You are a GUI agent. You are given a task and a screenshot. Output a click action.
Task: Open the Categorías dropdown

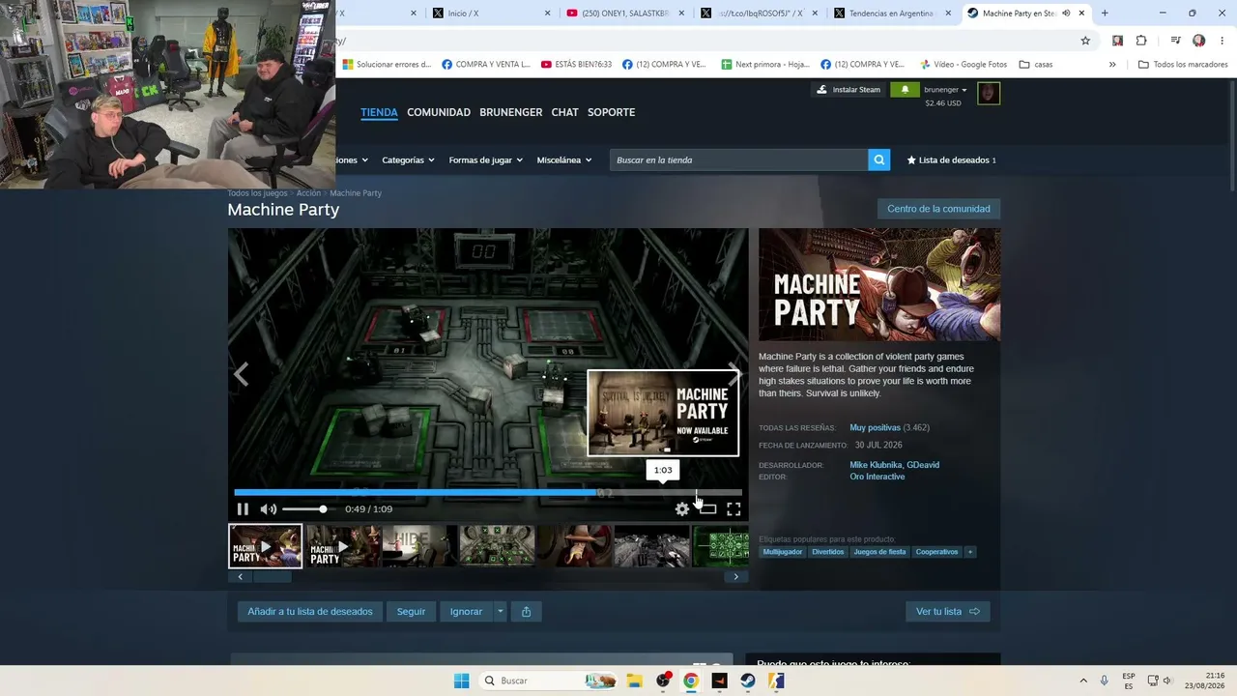[x=408, y=160]
